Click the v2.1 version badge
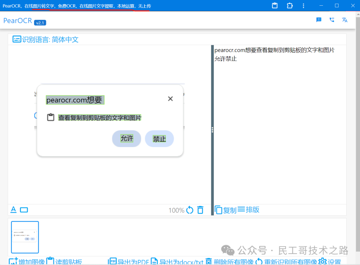This screenshot has width=360, height=265. [40, 23]
